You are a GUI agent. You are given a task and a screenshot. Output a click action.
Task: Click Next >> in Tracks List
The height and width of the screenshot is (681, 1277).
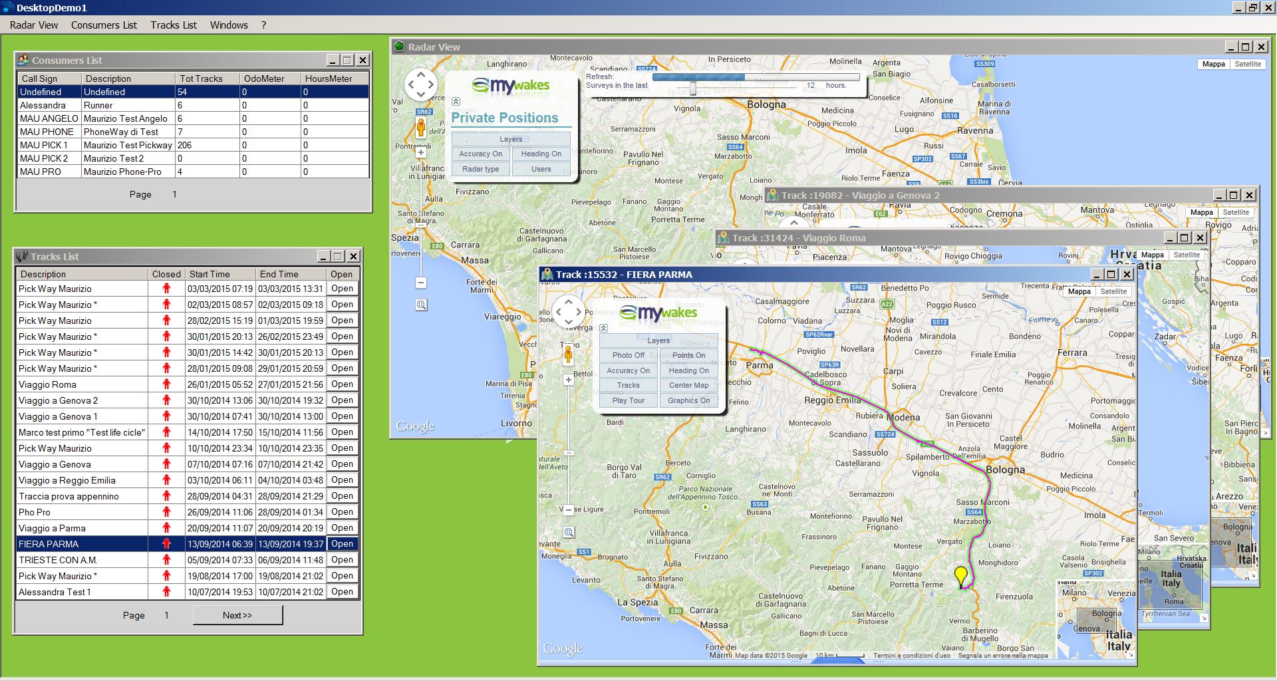coord(237,615)
